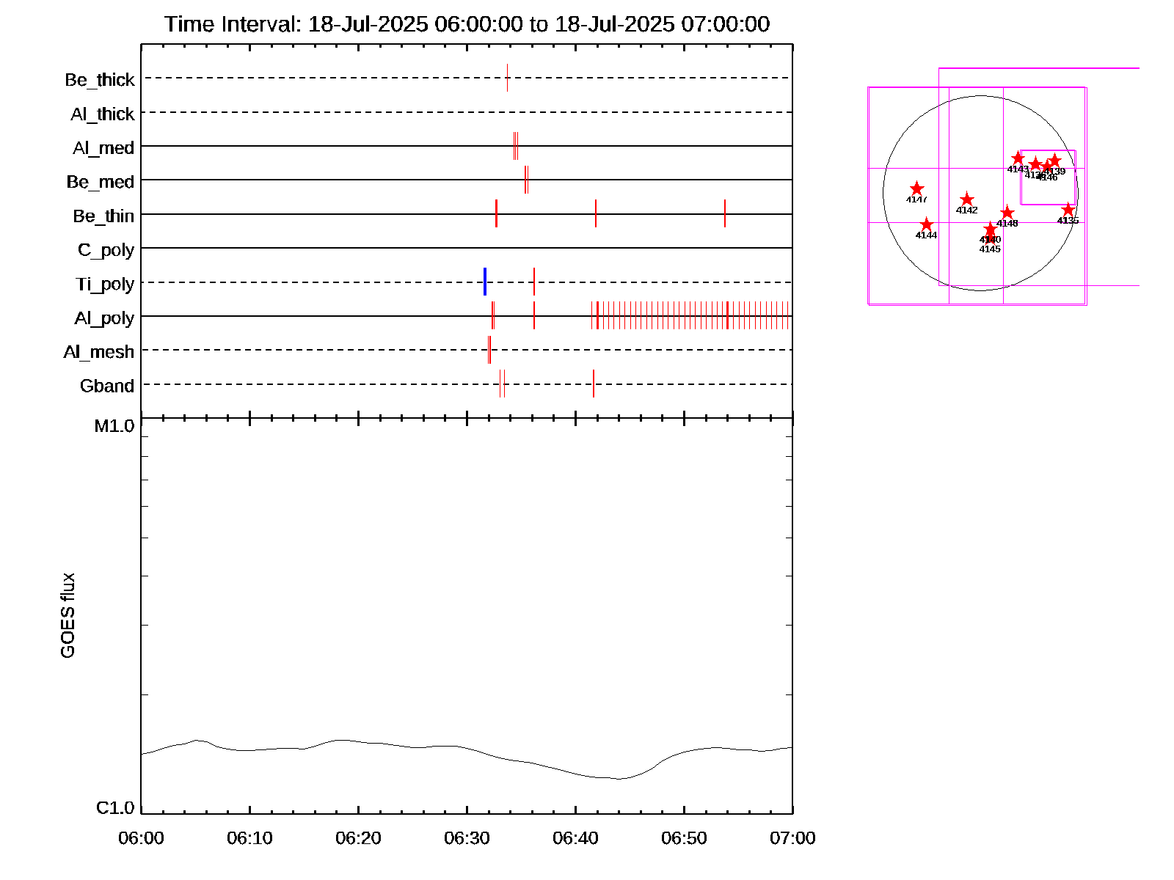Screen dimensions: 1174x880
Task: Click the Al_mesh row marker
Action: tap(489, 350)
